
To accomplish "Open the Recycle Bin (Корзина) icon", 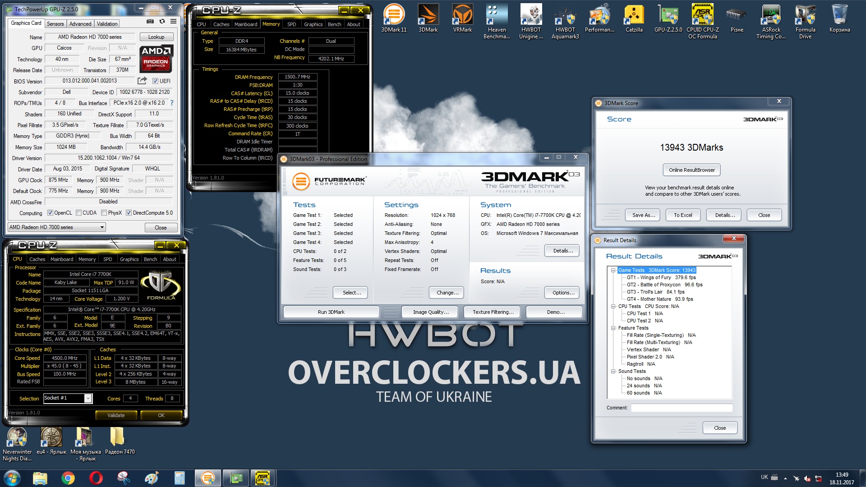I will [x=839, y=19].
